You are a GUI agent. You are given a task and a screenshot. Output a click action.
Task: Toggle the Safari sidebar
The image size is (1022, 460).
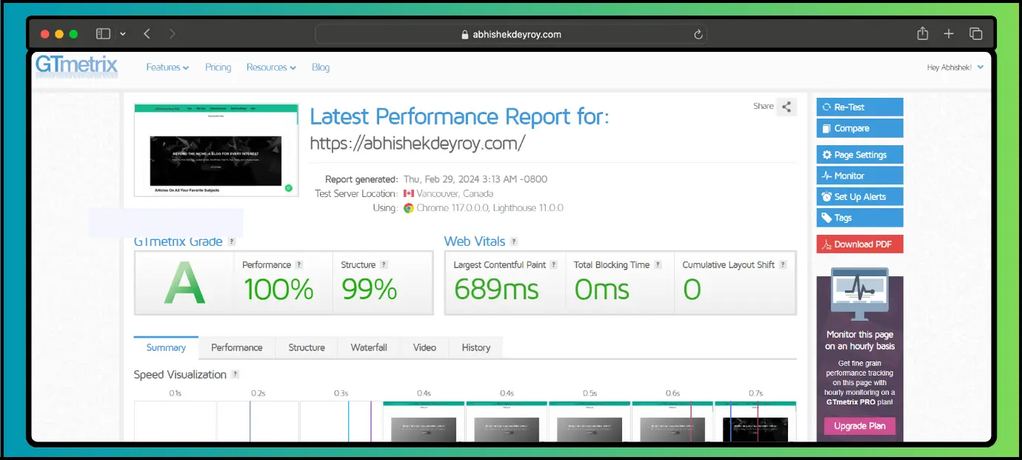tap(104, 34)
